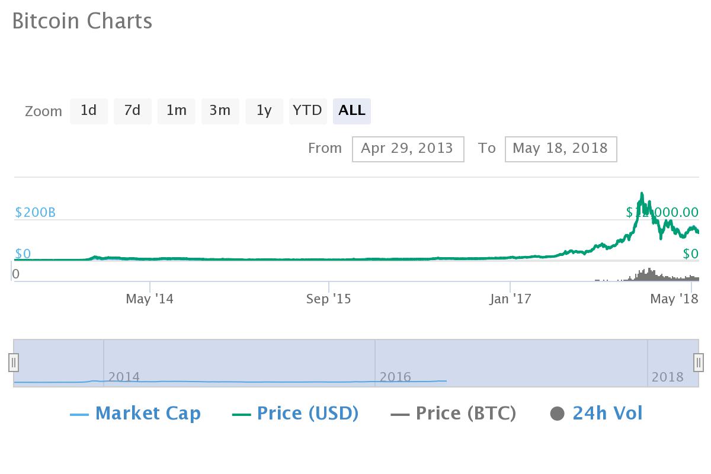The height and width of the screenshot is (474, 711).
Task: Click the Jan '17 axis label
Action: tap(510, 299)
